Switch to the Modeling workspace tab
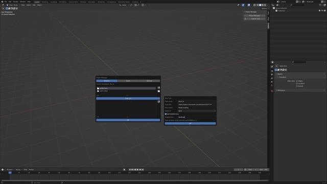 [x=45, y=2]
